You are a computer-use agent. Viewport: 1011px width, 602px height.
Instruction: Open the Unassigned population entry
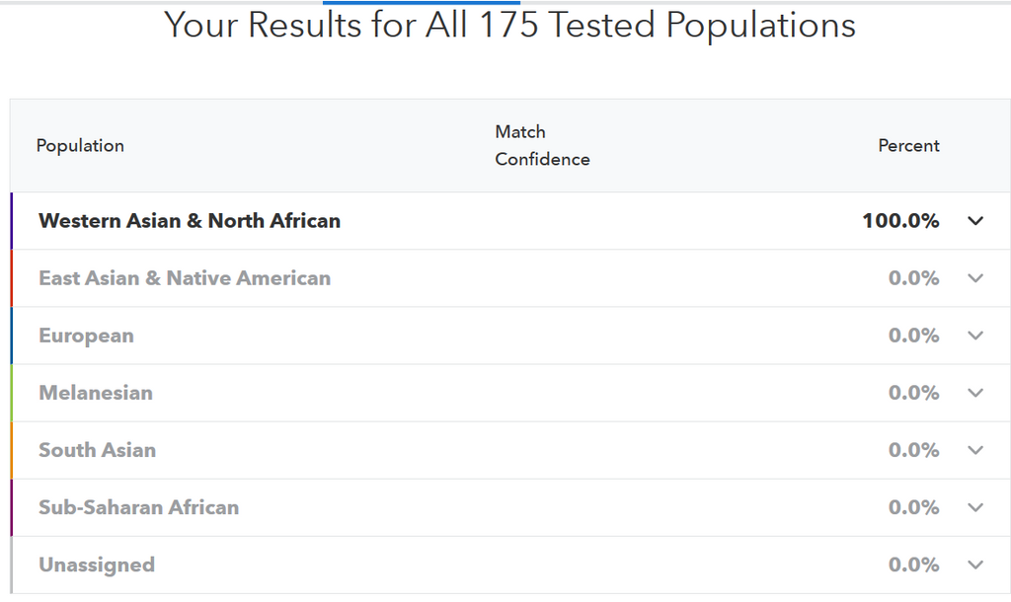coord(97,564)
